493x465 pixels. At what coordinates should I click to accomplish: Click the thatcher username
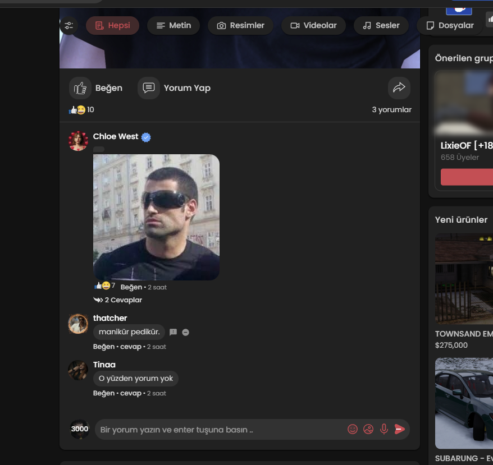(110, 318)
